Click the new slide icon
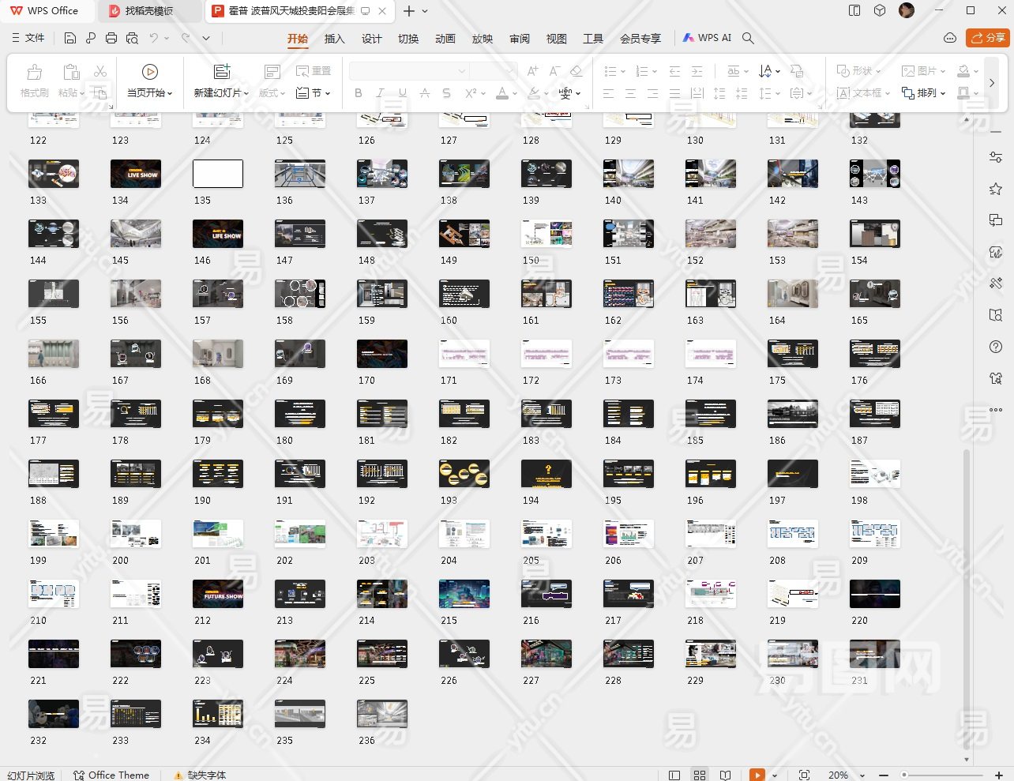The image size is (1014, 781). (222, 72)
